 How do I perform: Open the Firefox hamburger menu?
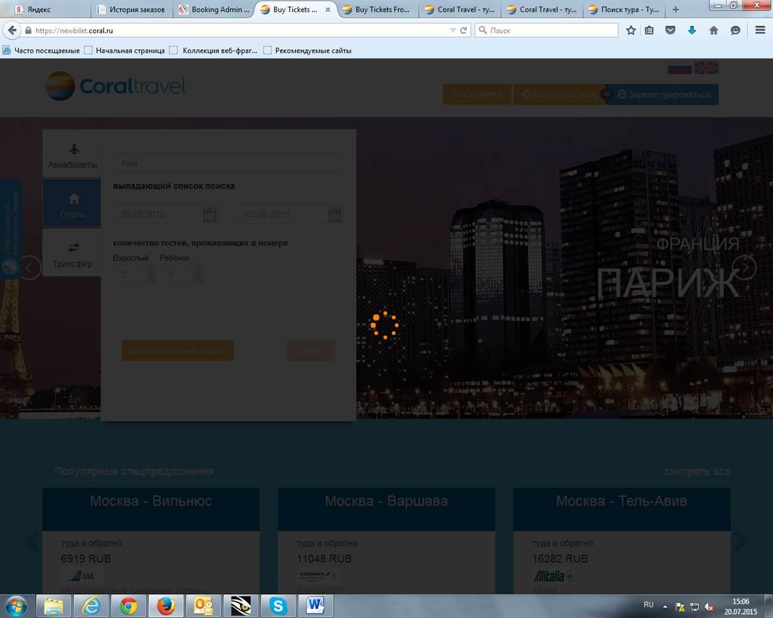click(760, 30)
